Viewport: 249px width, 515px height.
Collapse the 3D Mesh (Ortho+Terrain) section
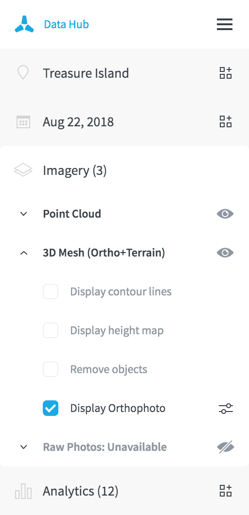23,253
